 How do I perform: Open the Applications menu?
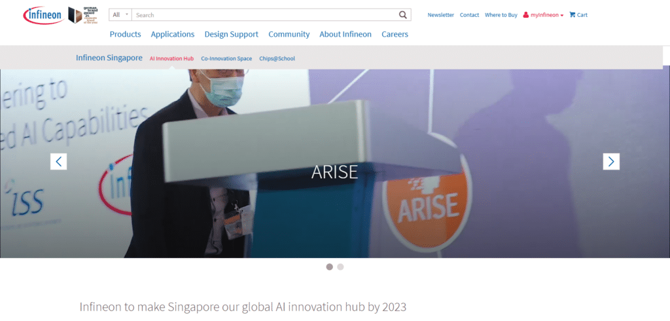[173, 34]
